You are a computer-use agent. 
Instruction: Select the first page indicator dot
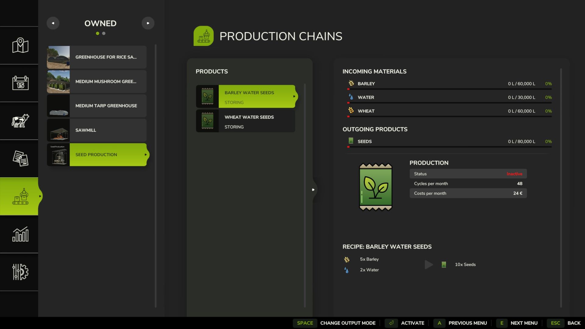(97, 34)
